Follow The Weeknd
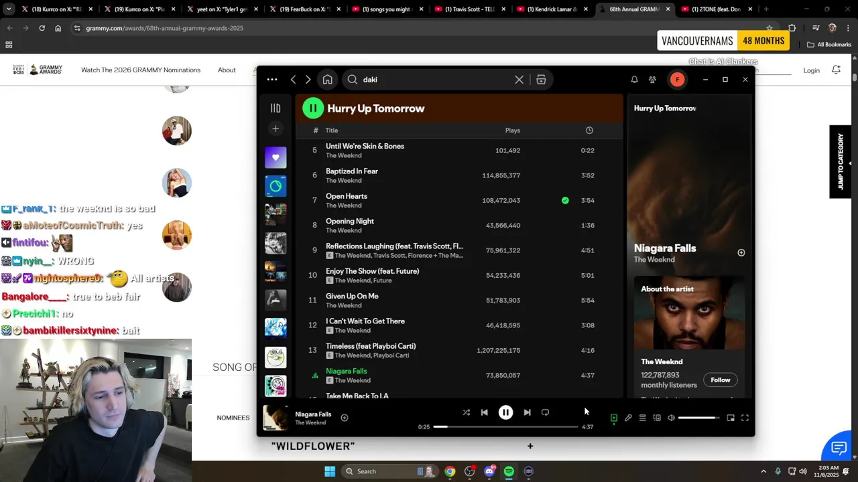The image size is (858, 482). click(x=721, y=380)
